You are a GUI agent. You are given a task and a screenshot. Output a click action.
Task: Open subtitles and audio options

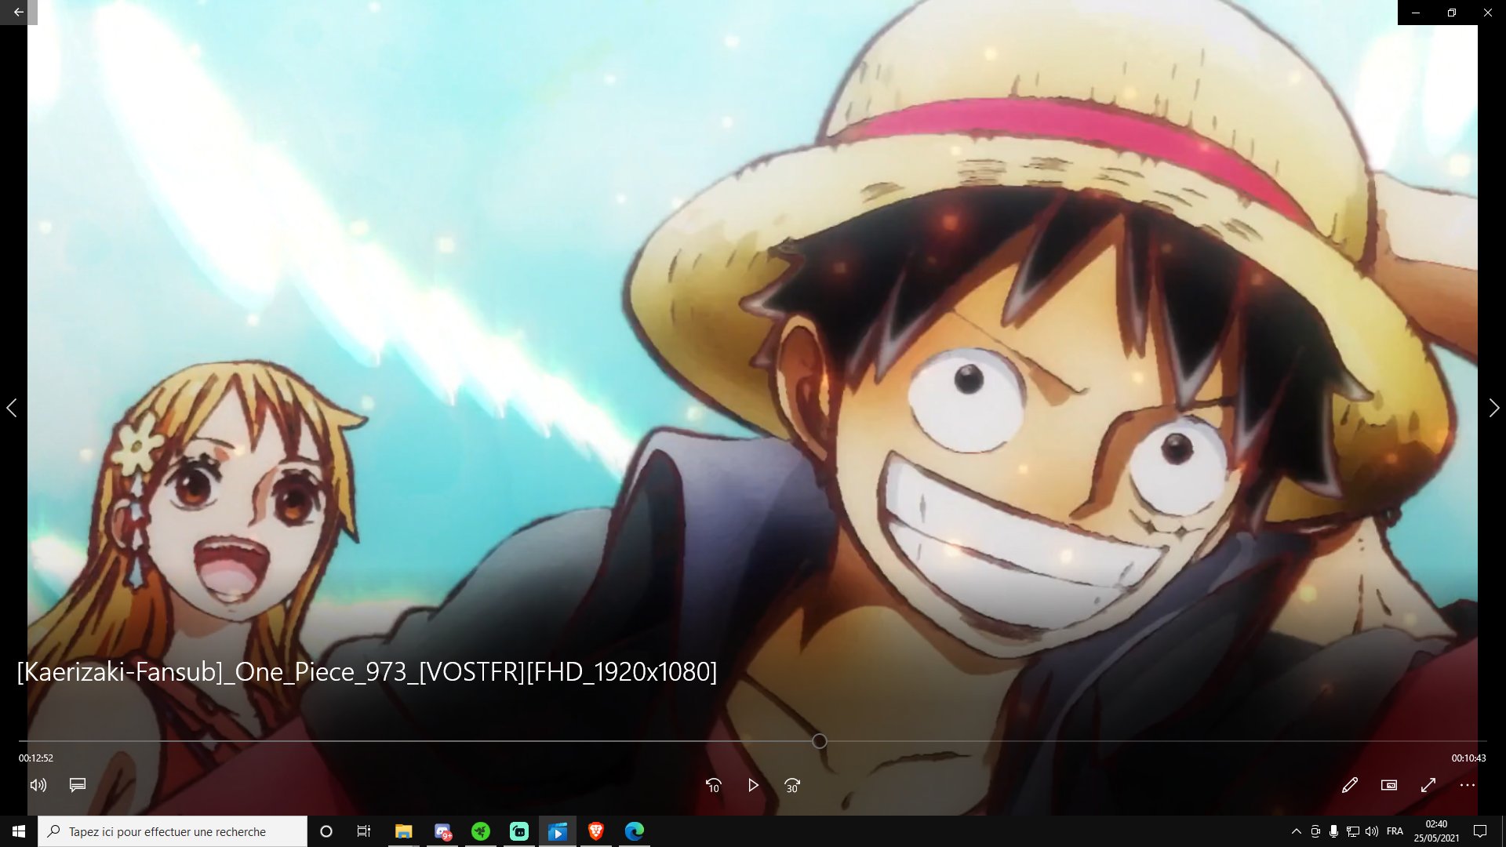coord(78,785)
